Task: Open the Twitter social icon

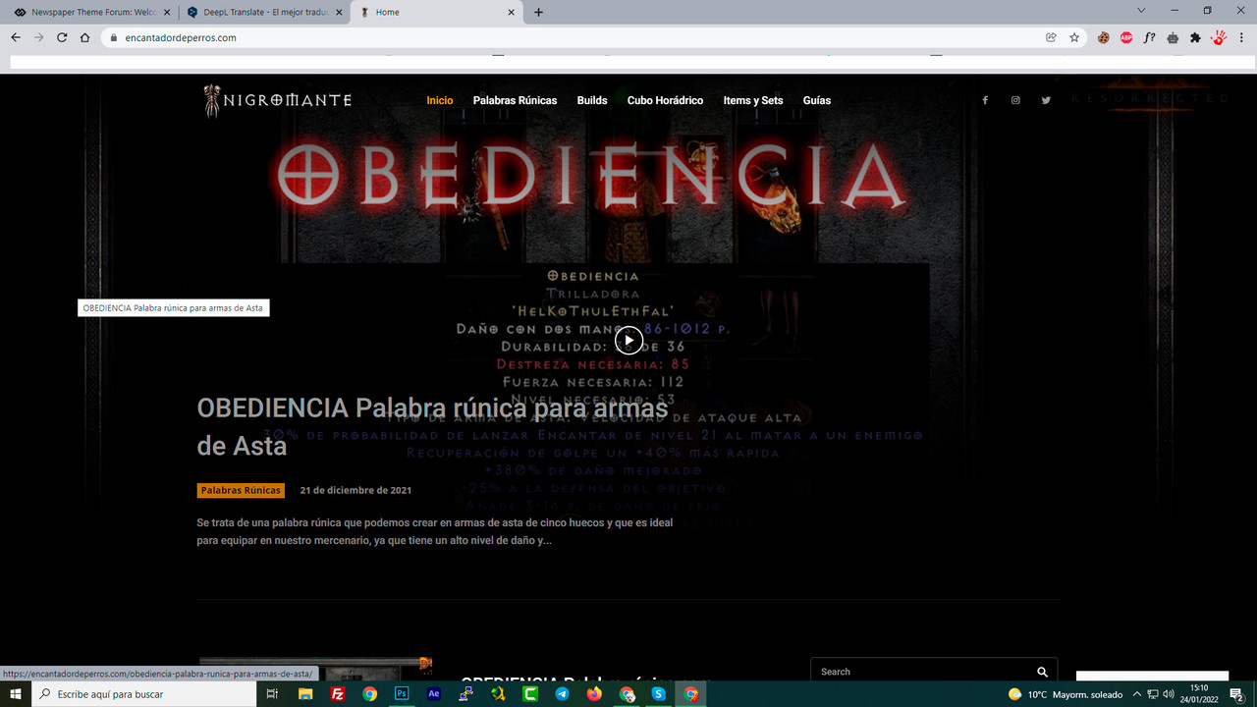Action: 1046,100
